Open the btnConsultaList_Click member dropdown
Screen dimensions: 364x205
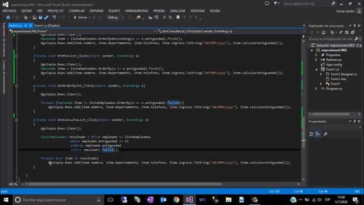point(231,31)
